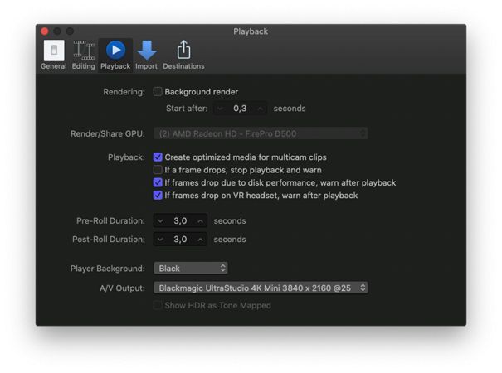502x373 pixels.
Task: Click the Post-Roll Duration value field
Action: click(180, 240)
